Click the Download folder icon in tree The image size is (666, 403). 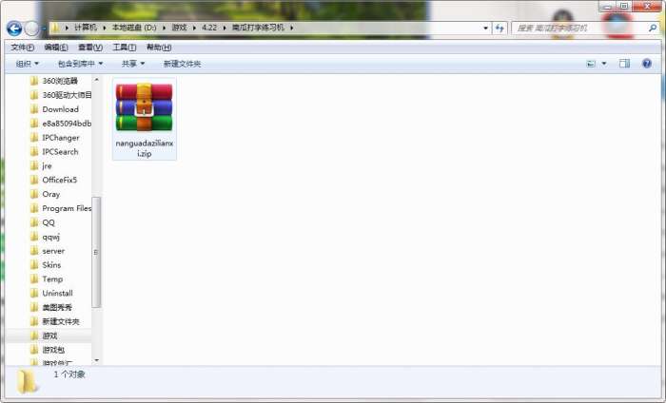point(34,109)
